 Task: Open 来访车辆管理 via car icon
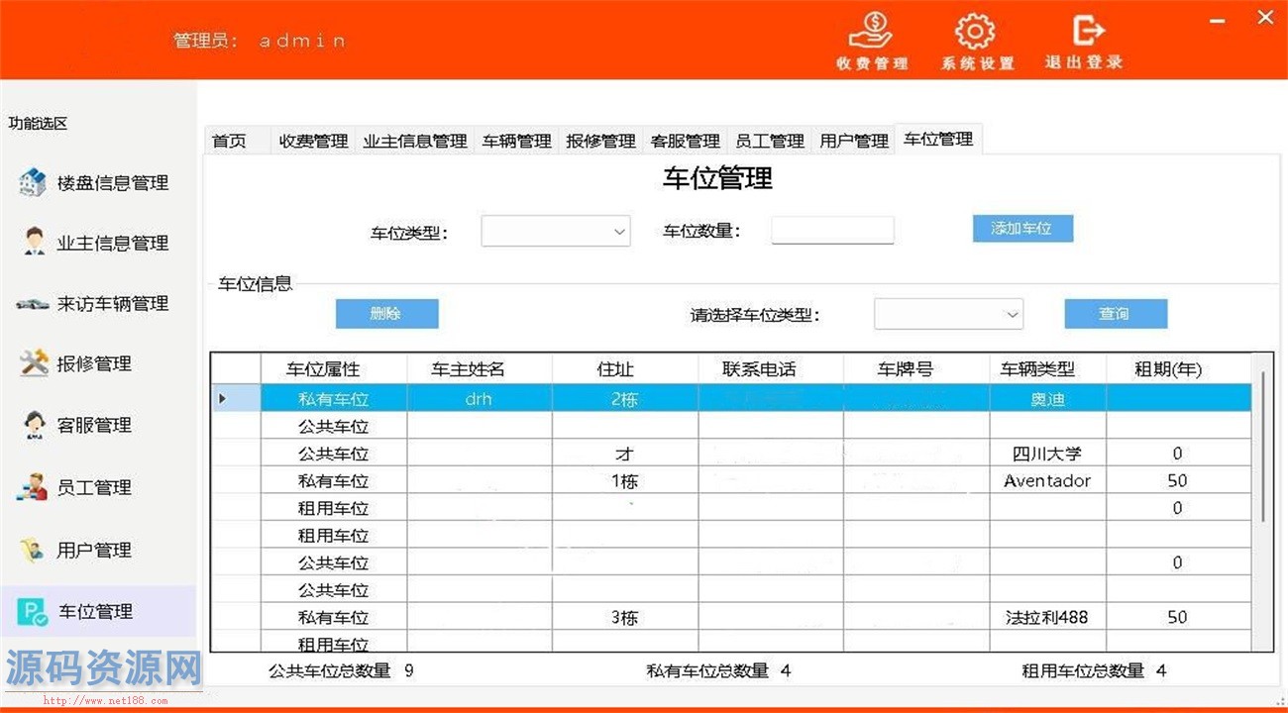(x=33, y=304)
